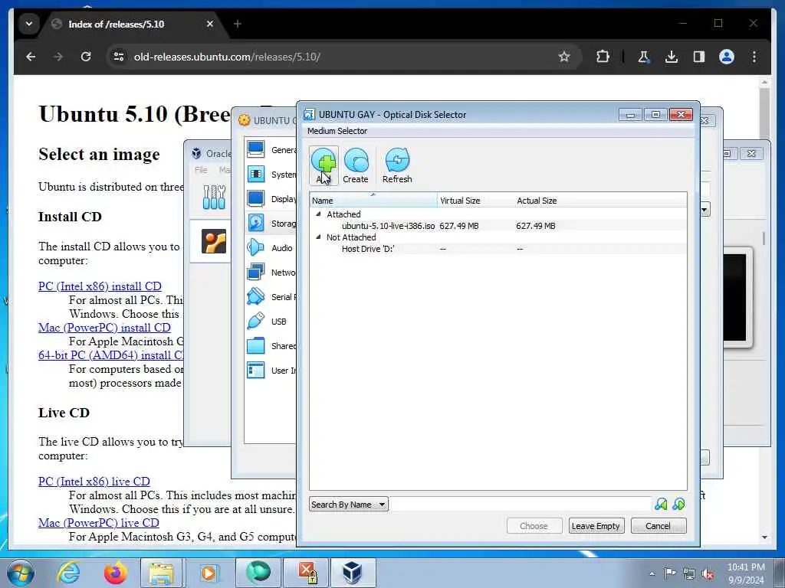
Task: Click the find next match icon in search bar
Action: [679, 504]
